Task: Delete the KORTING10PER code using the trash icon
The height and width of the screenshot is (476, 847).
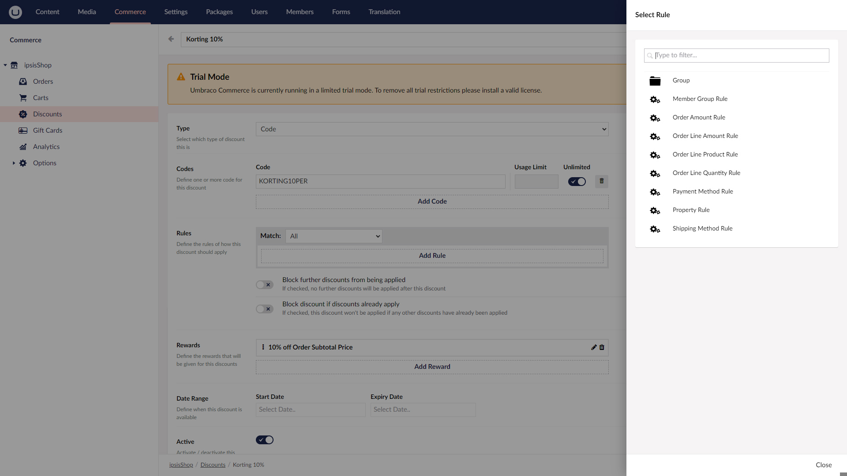Action: (601, 181)
